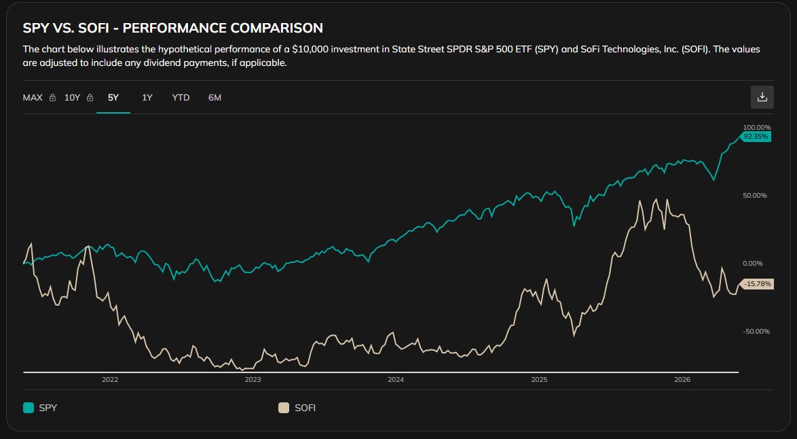The width and height of the screenshot is (797, 439).
Task: Select the 5Y time range tab
Action: (x=113, y=98)
